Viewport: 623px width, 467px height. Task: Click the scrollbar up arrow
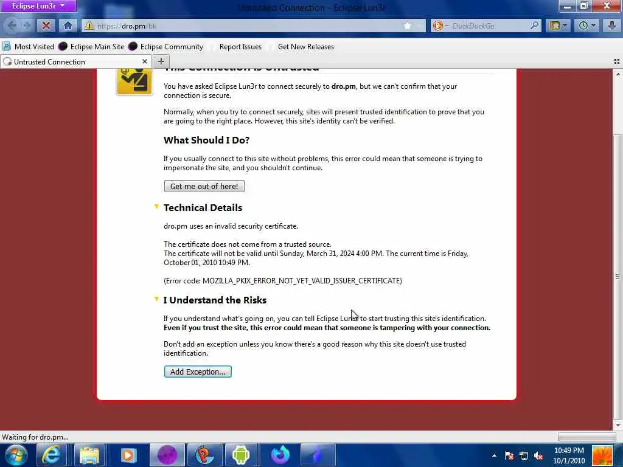point(618,74)
